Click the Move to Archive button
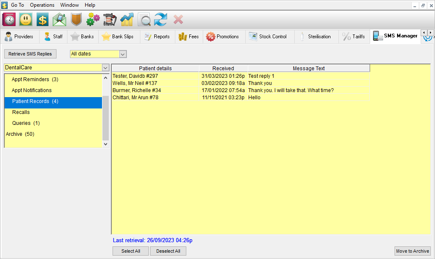435x259 pixels. [413, 251]
